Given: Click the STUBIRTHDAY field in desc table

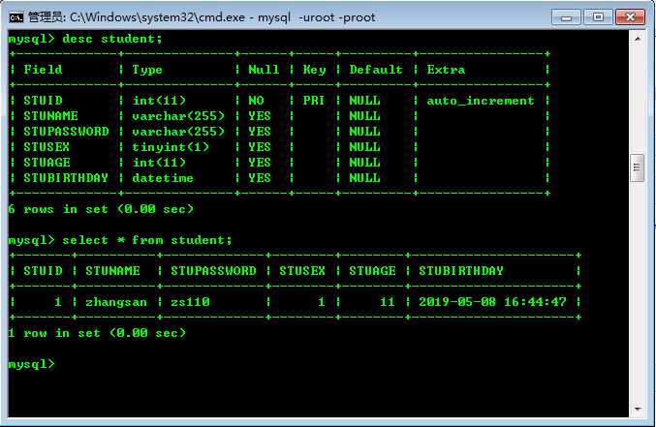Looking at the screenshot, I should [66, 178].
